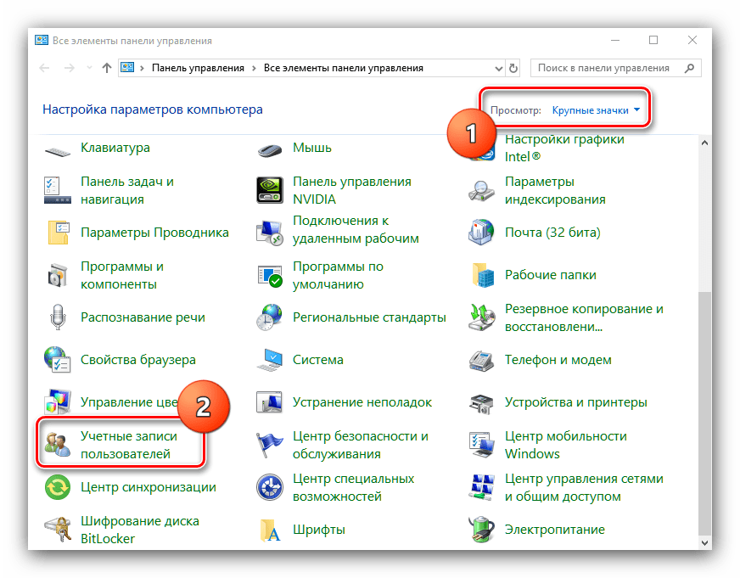Click the Sync Center green icon
The width and height of the screenshot is (740, 578).
[58, 487]
